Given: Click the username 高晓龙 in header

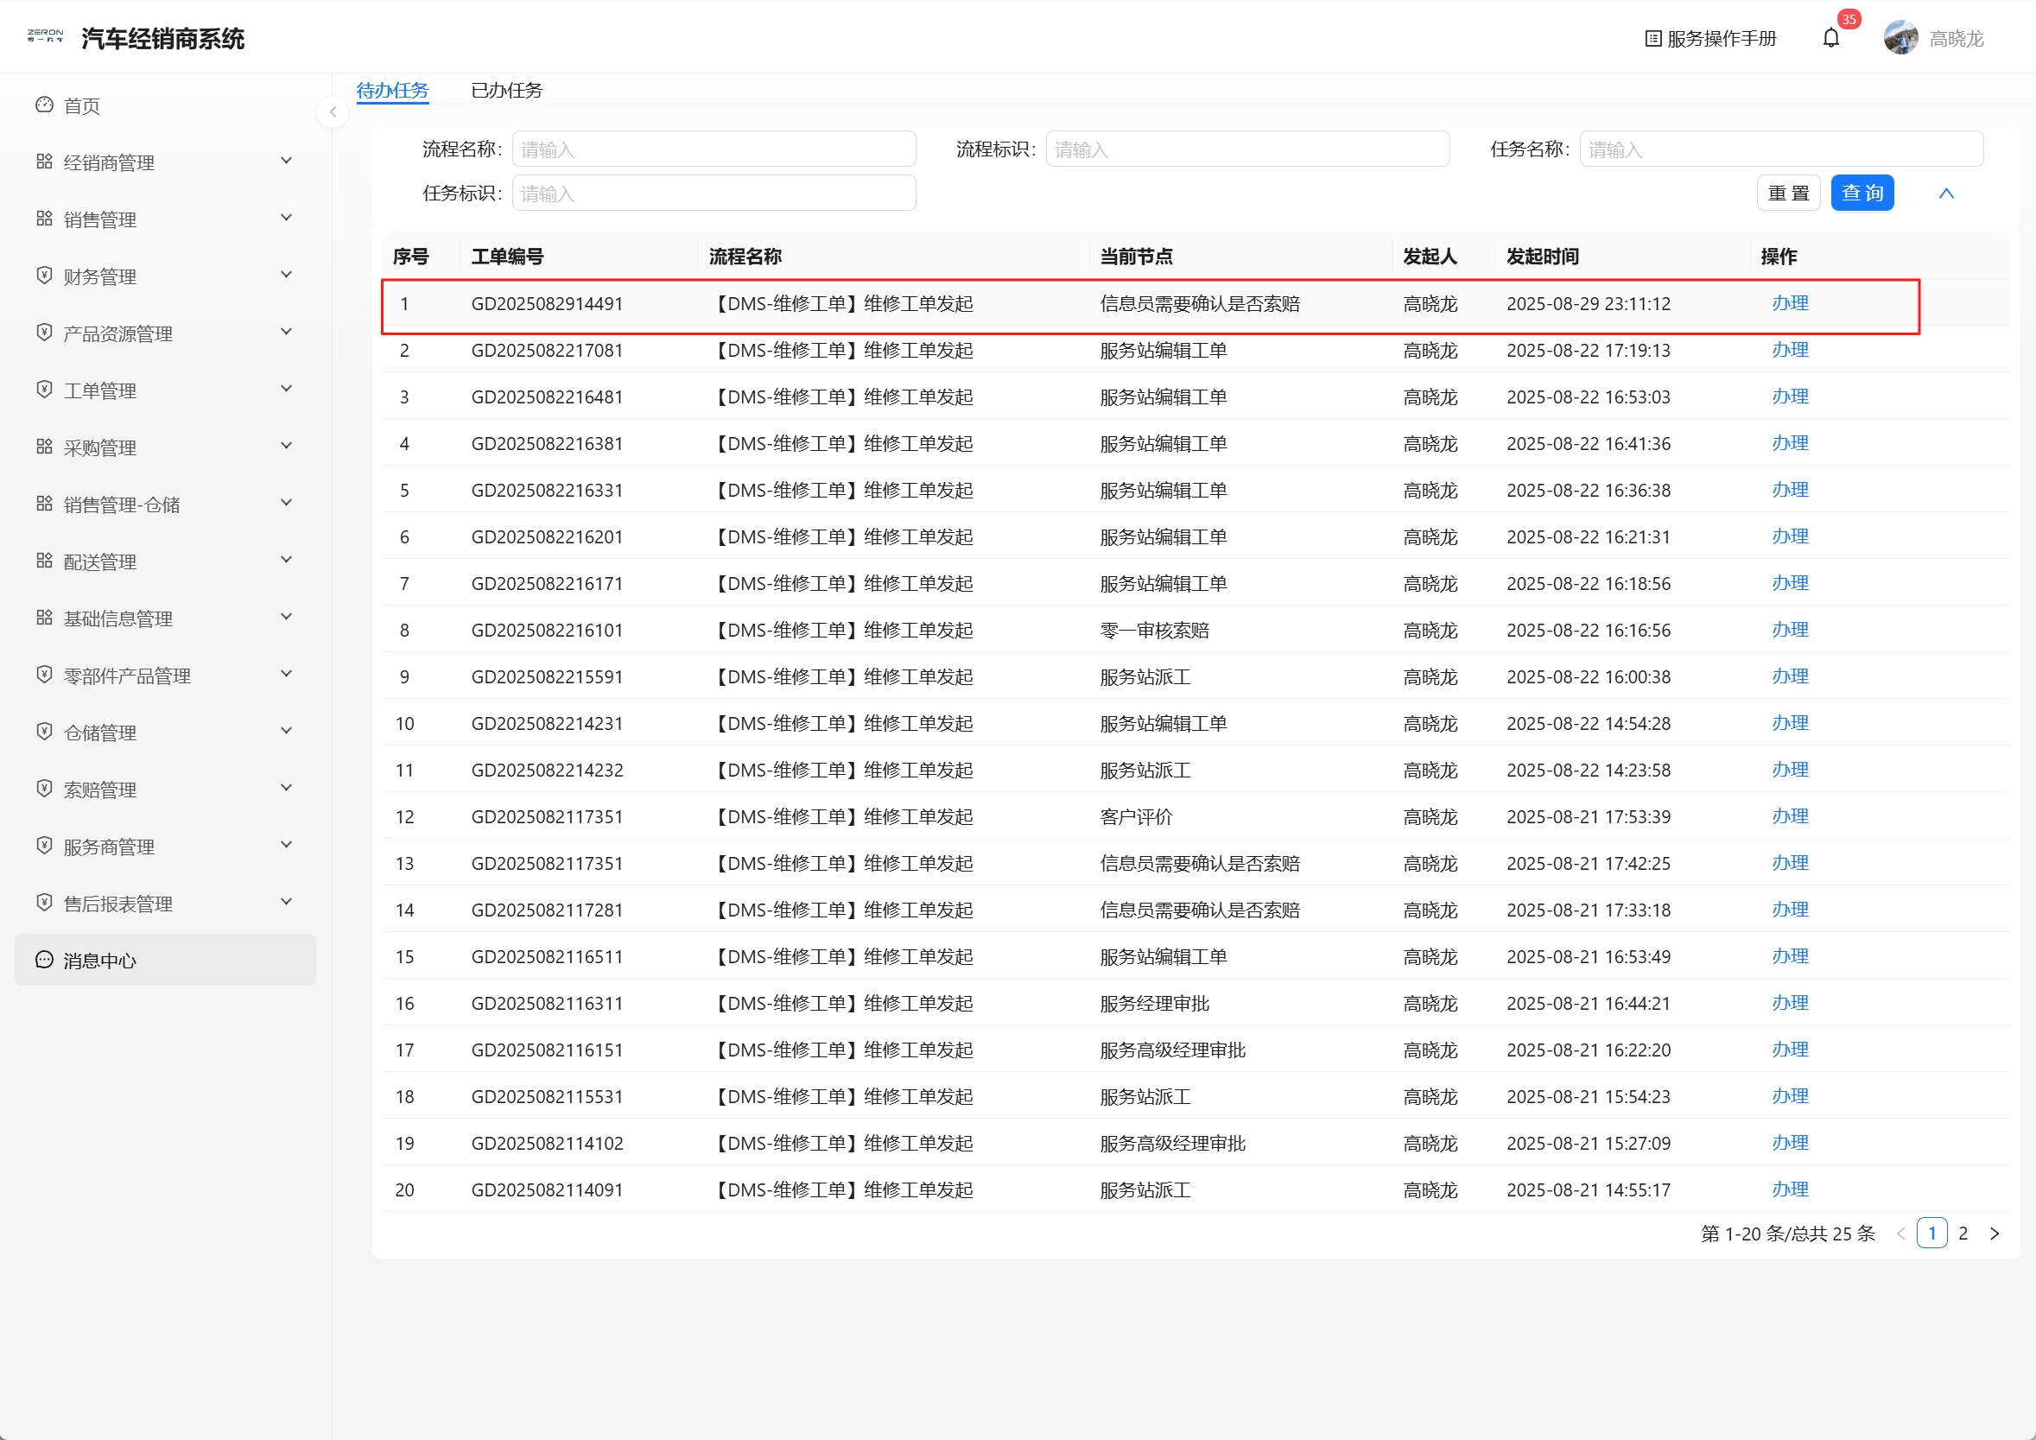Looking at the screenshot, I should (1957, 39).
